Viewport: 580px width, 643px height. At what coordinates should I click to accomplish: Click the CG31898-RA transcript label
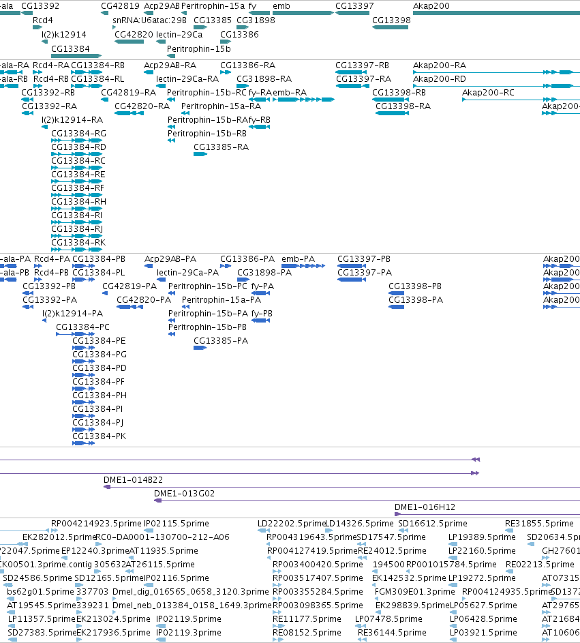click(x=264, y=78)
